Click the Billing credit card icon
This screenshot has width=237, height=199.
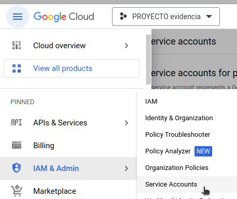pyautogui.click(x=17, y=145)
